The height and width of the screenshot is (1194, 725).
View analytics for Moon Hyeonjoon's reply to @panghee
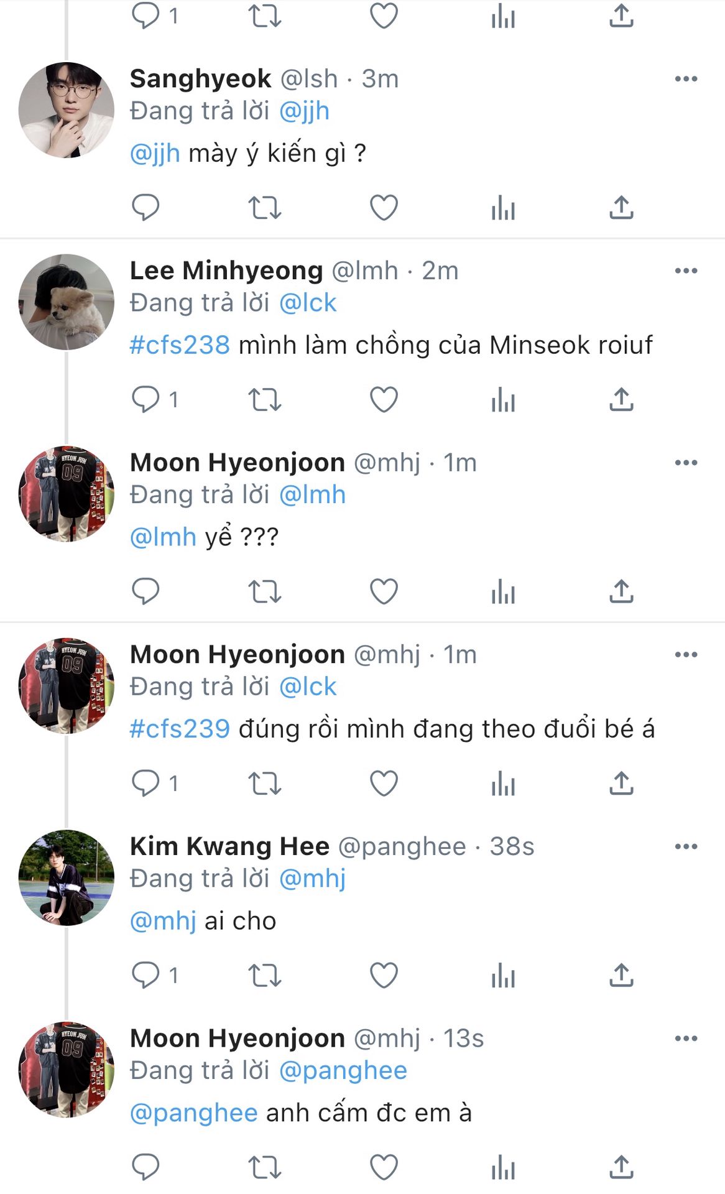(502, 1167)
